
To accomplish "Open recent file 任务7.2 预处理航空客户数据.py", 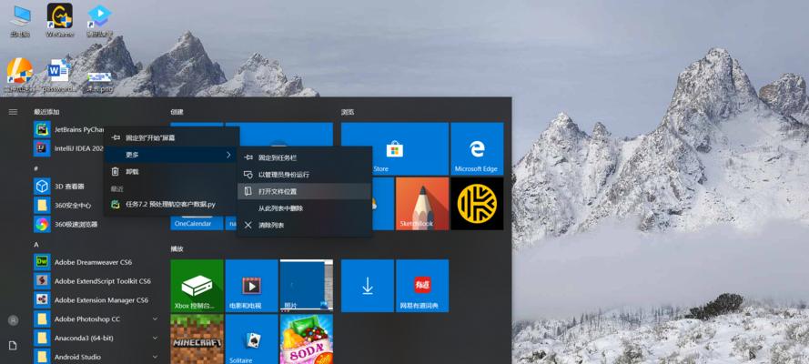I will click(x=171, y=204).
